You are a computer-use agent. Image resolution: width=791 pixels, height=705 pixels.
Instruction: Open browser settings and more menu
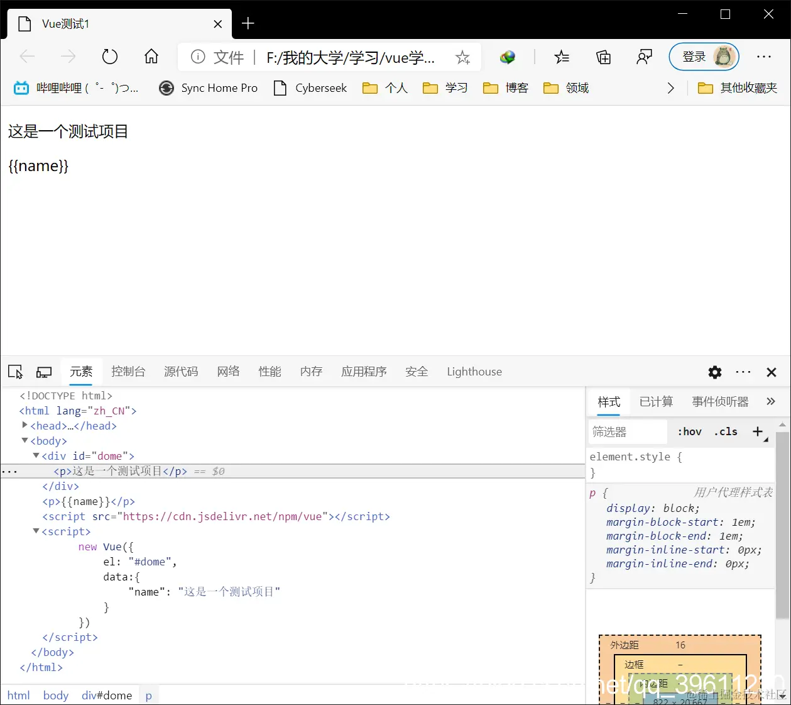(764, 57)
